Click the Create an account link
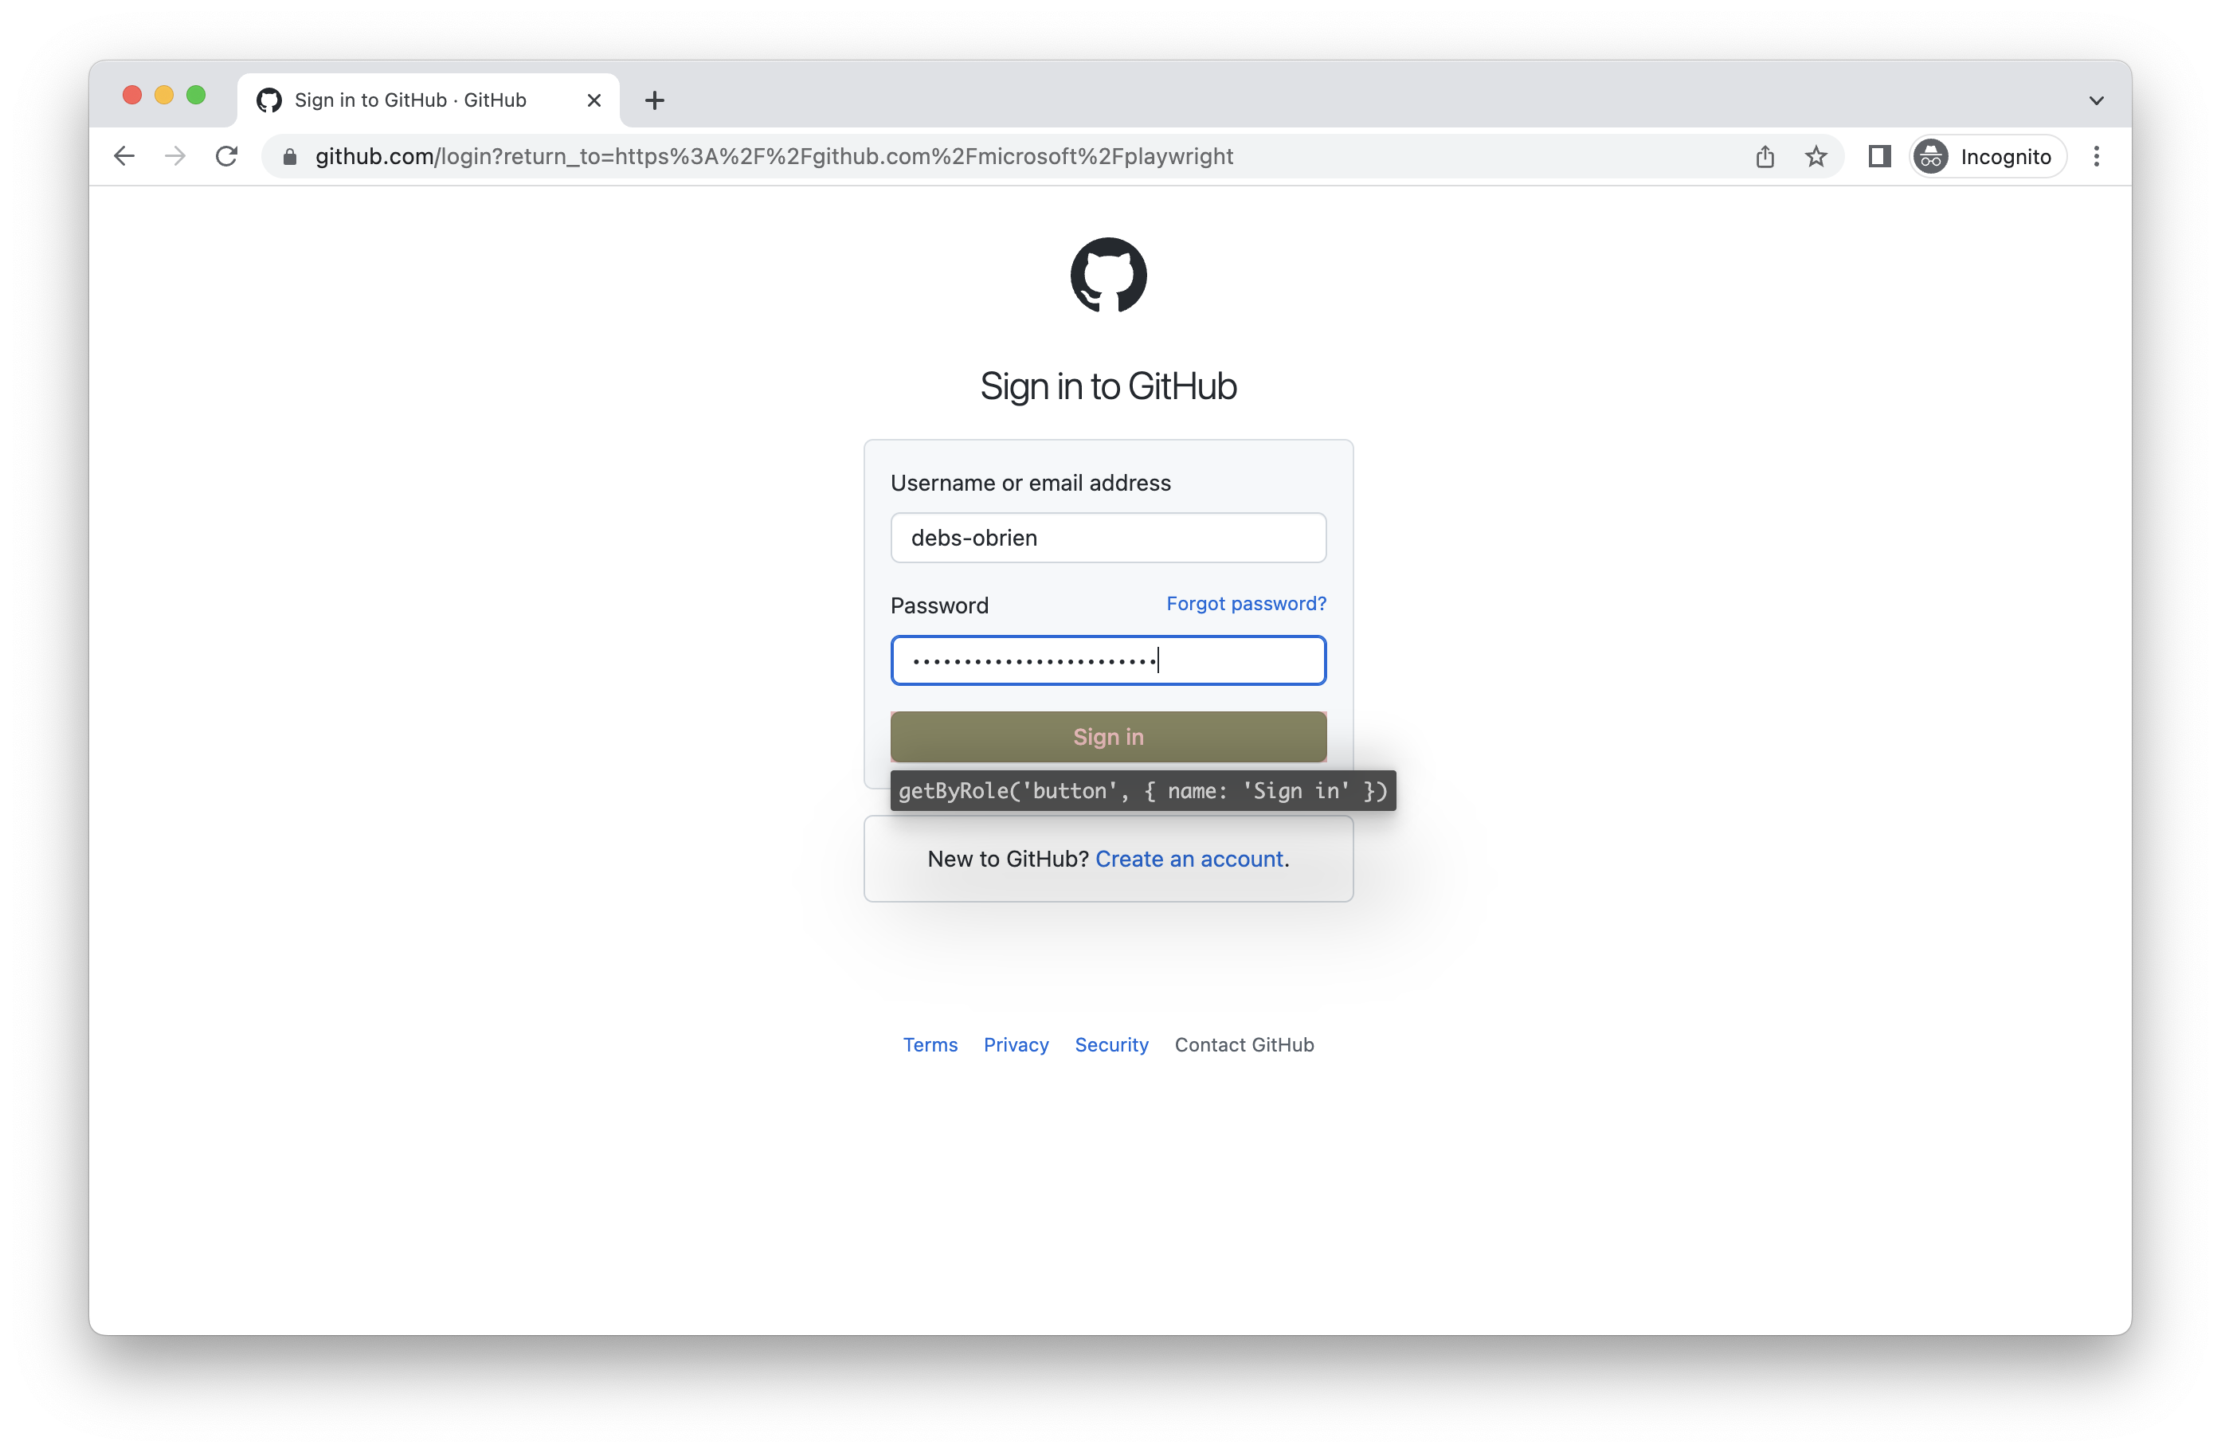The height and width of the screenshot is (1453, 2221). coord(1189,858)
